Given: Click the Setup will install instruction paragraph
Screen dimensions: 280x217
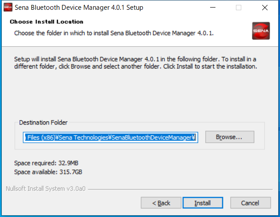Looking at the screenshot, I should [135, 63].
